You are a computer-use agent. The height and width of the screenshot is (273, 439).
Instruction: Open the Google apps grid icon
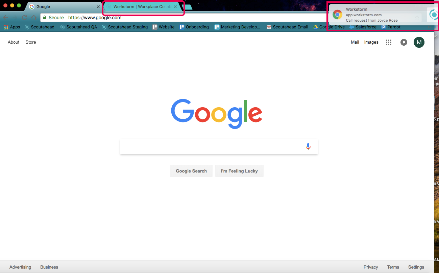[389, 42]
